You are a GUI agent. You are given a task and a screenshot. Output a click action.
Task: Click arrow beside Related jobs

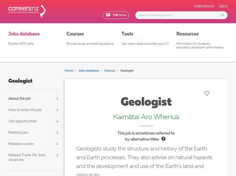(x=57, y=132)
